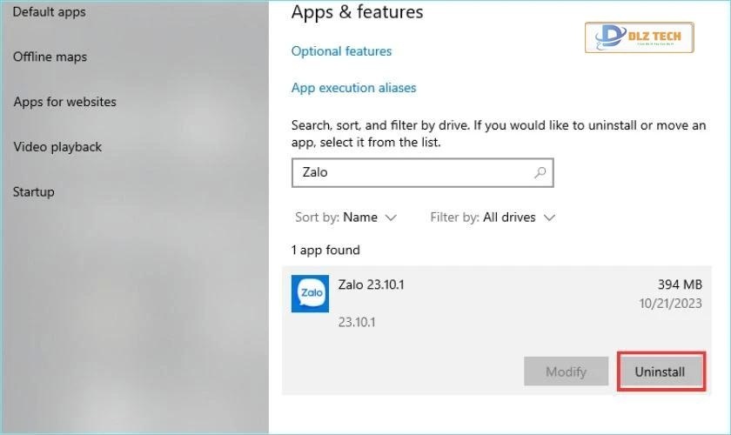Open App execution aliases link
This screenshot has width=731, height=435.
pyautogui.click(x=353, y=88)
